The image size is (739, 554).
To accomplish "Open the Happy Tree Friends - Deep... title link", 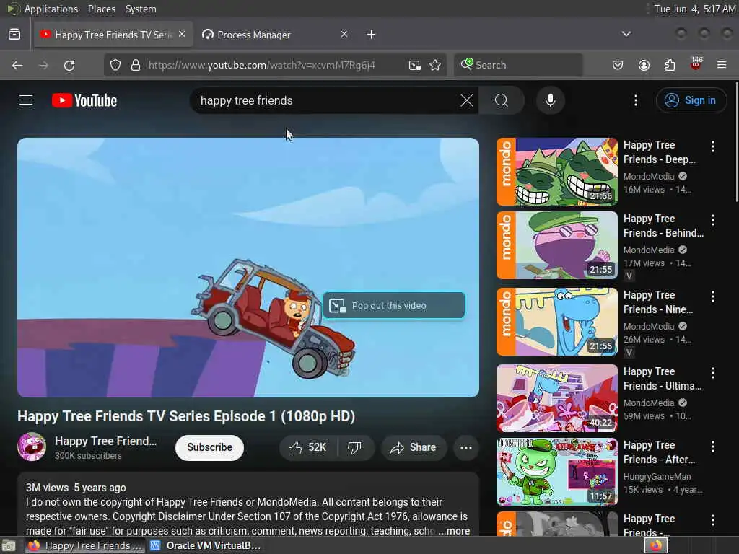I will point(660,152).
